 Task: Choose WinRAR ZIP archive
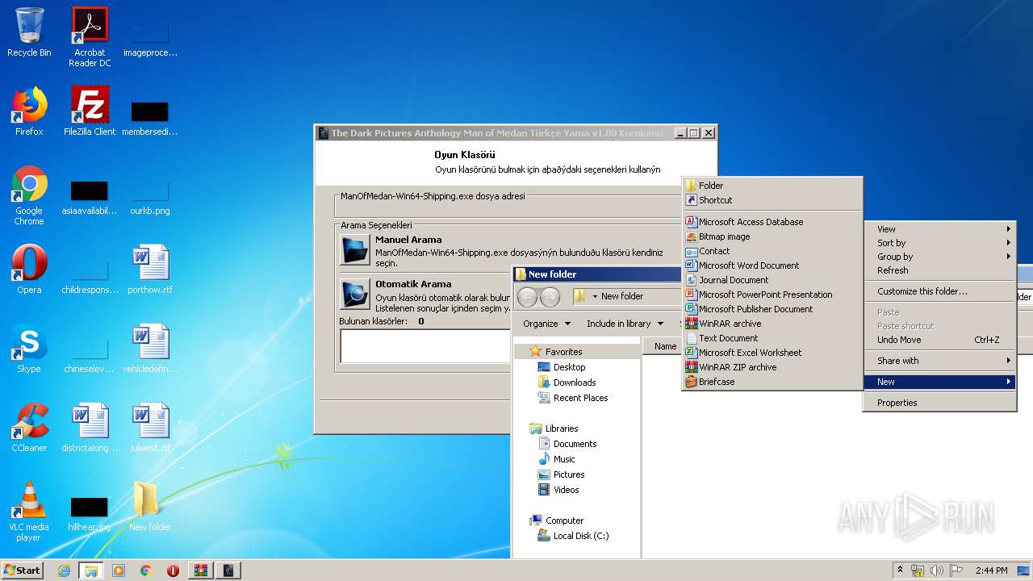coord(772,367)
